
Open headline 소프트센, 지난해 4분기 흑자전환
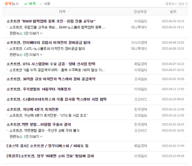(33, 109)
